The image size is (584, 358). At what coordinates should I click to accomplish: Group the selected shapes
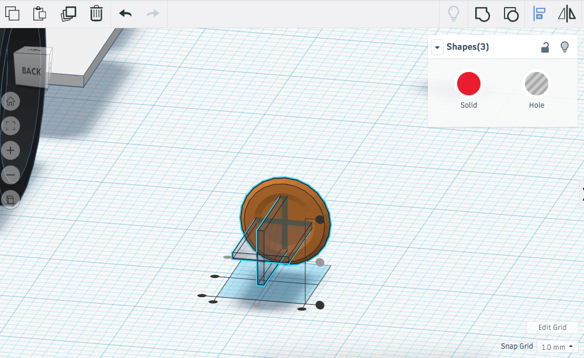(x=482, y=14)
